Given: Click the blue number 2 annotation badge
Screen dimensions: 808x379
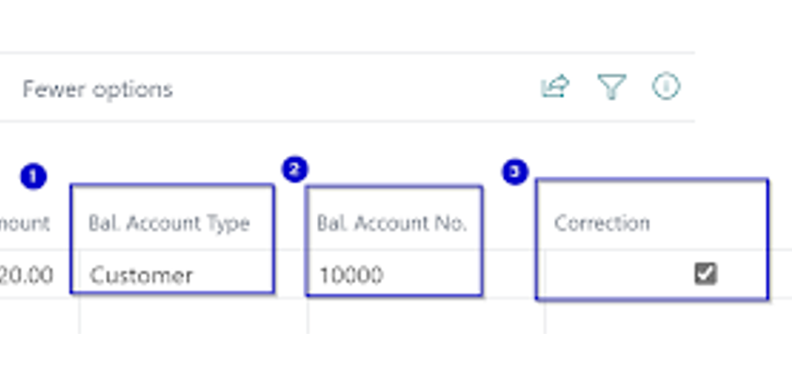Looking at the screenshot, I should click(x=294, y=169).
